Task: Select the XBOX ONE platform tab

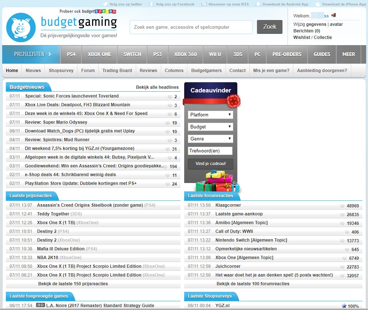Action: pyautogui.click(x=99, y=54)
